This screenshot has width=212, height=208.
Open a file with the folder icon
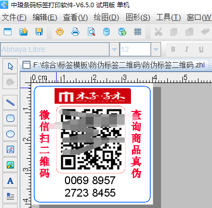coord(23,32)
